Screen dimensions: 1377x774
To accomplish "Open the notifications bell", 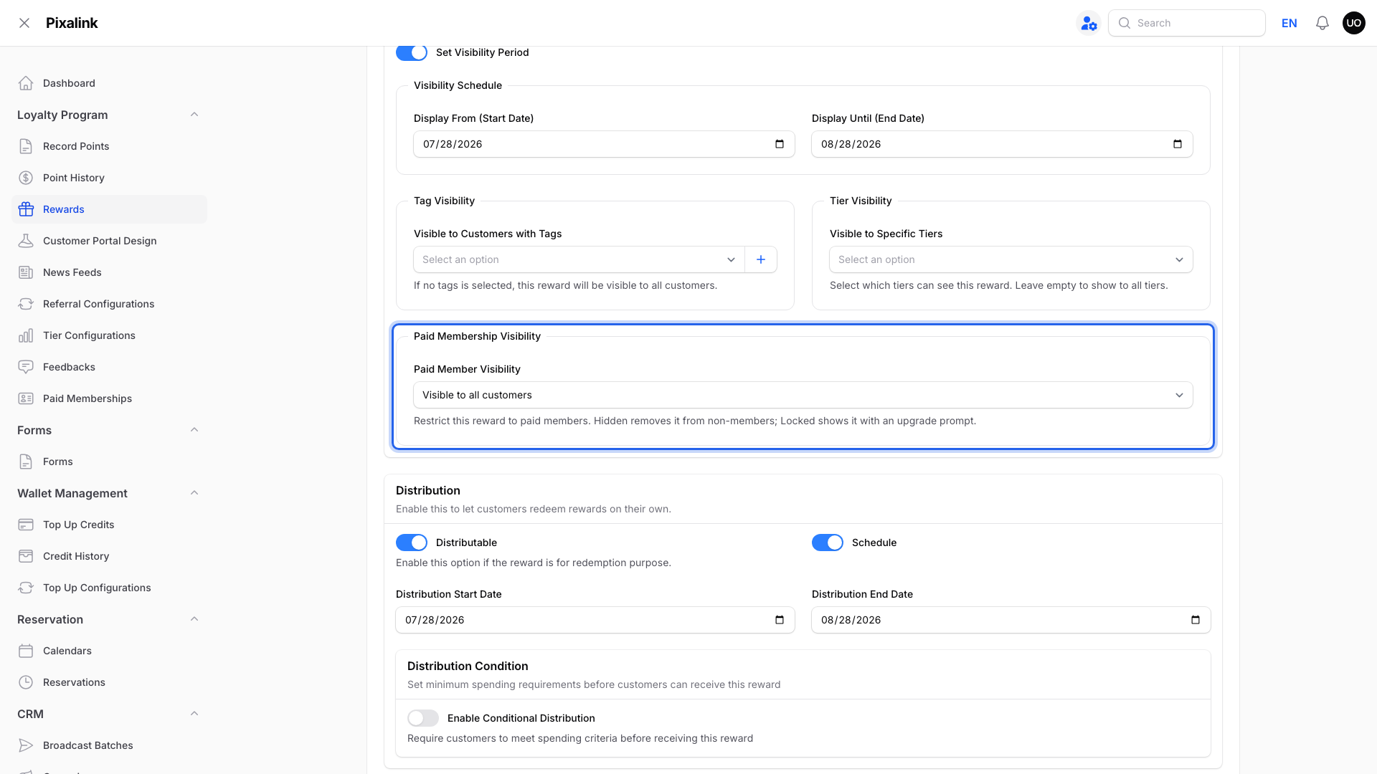I will point(1322,23).
